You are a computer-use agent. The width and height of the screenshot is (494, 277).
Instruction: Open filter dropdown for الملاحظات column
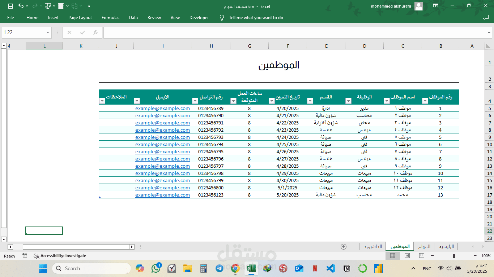click(x=102, y=101)
